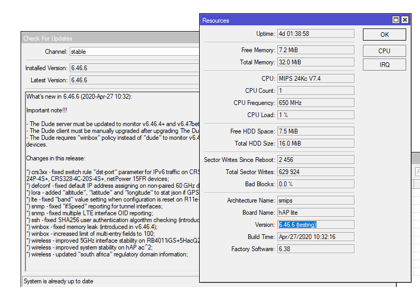Click the CPU field MIPS 24Kc V7.4

coord(316,79)
